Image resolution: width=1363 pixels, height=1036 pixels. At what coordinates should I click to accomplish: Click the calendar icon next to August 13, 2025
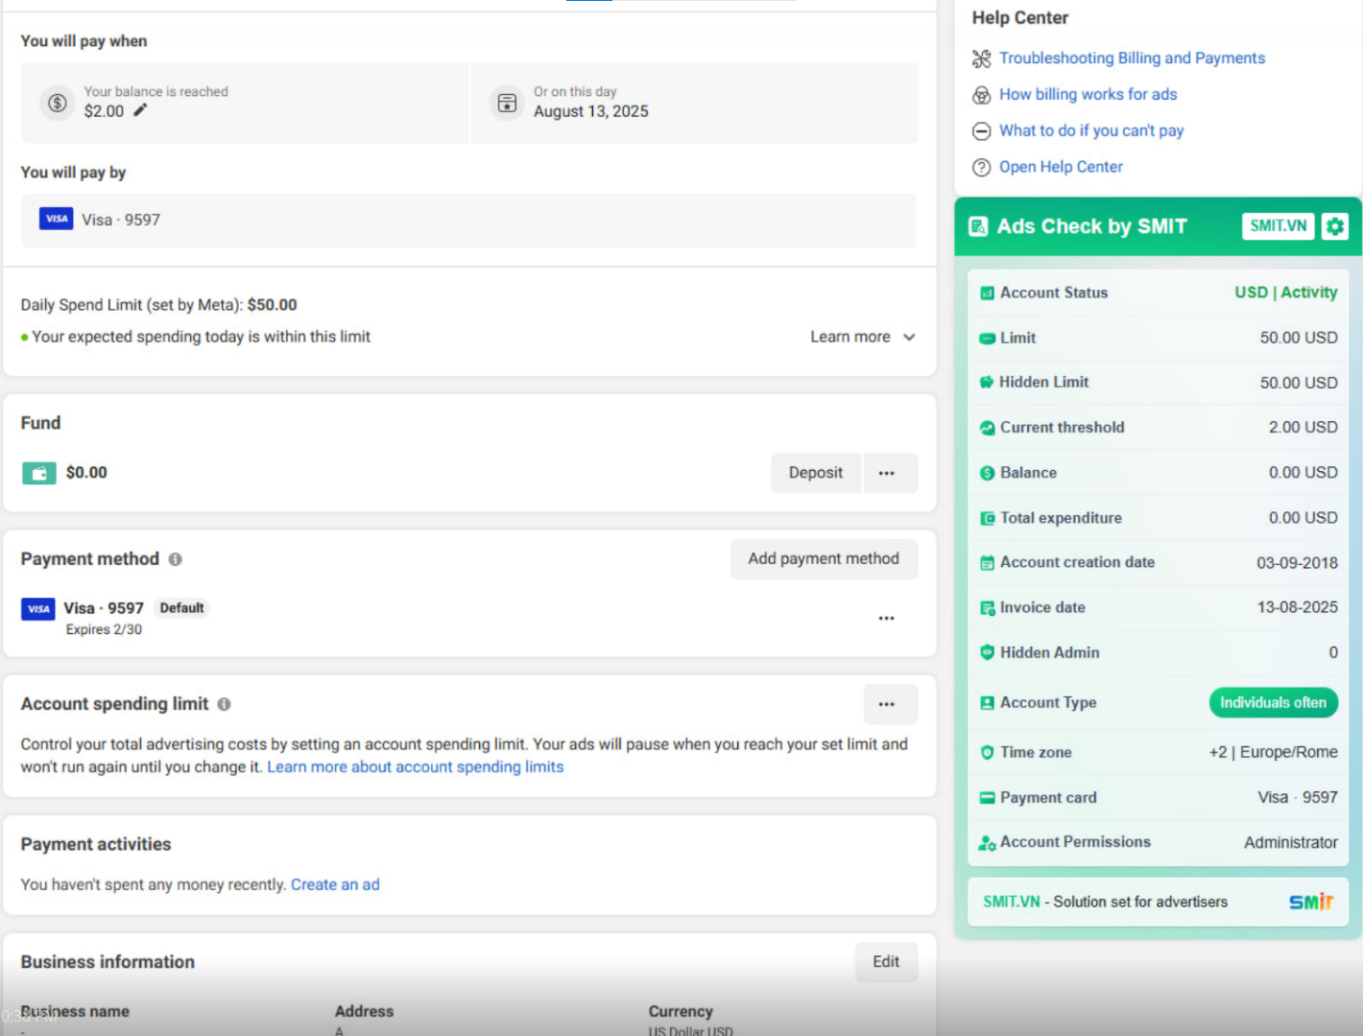pos(507,103)
